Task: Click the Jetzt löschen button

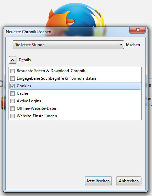Action: [x=98, y=181]
